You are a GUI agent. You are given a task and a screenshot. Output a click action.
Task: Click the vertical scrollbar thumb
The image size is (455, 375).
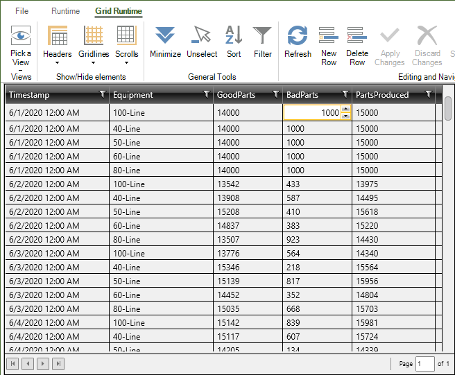click(448, 108)
